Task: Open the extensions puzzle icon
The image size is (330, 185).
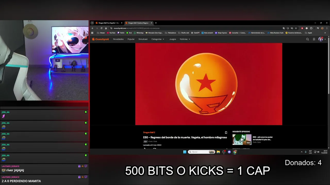Action: coord(311,28)
